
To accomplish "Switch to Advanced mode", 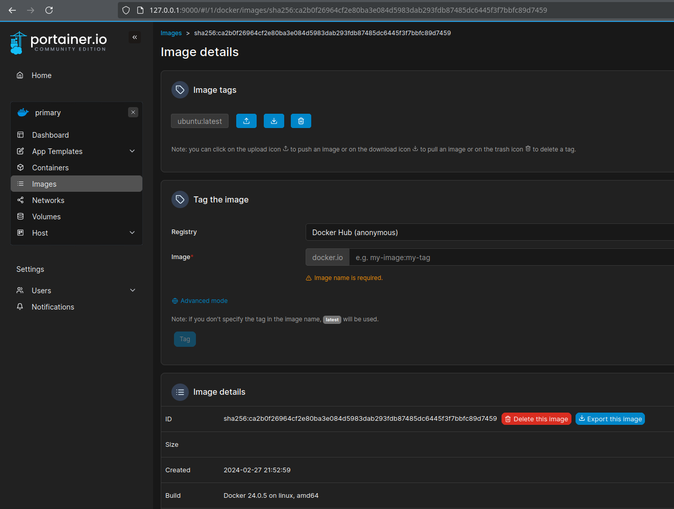I will 200,301.
